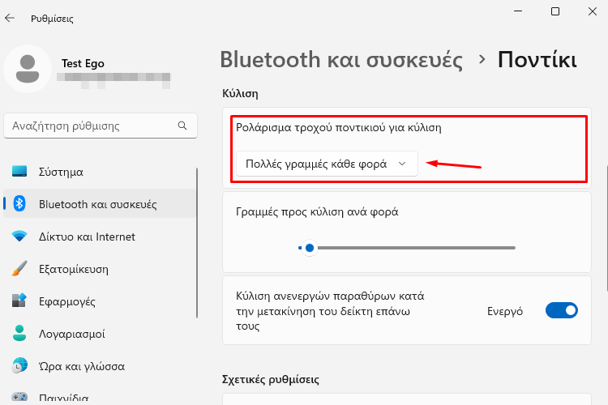This screenshot has width=608, height=405.
Task: Click the Αναζήτηση ρύθμισης search field
Action: click(x=101, y=126)
